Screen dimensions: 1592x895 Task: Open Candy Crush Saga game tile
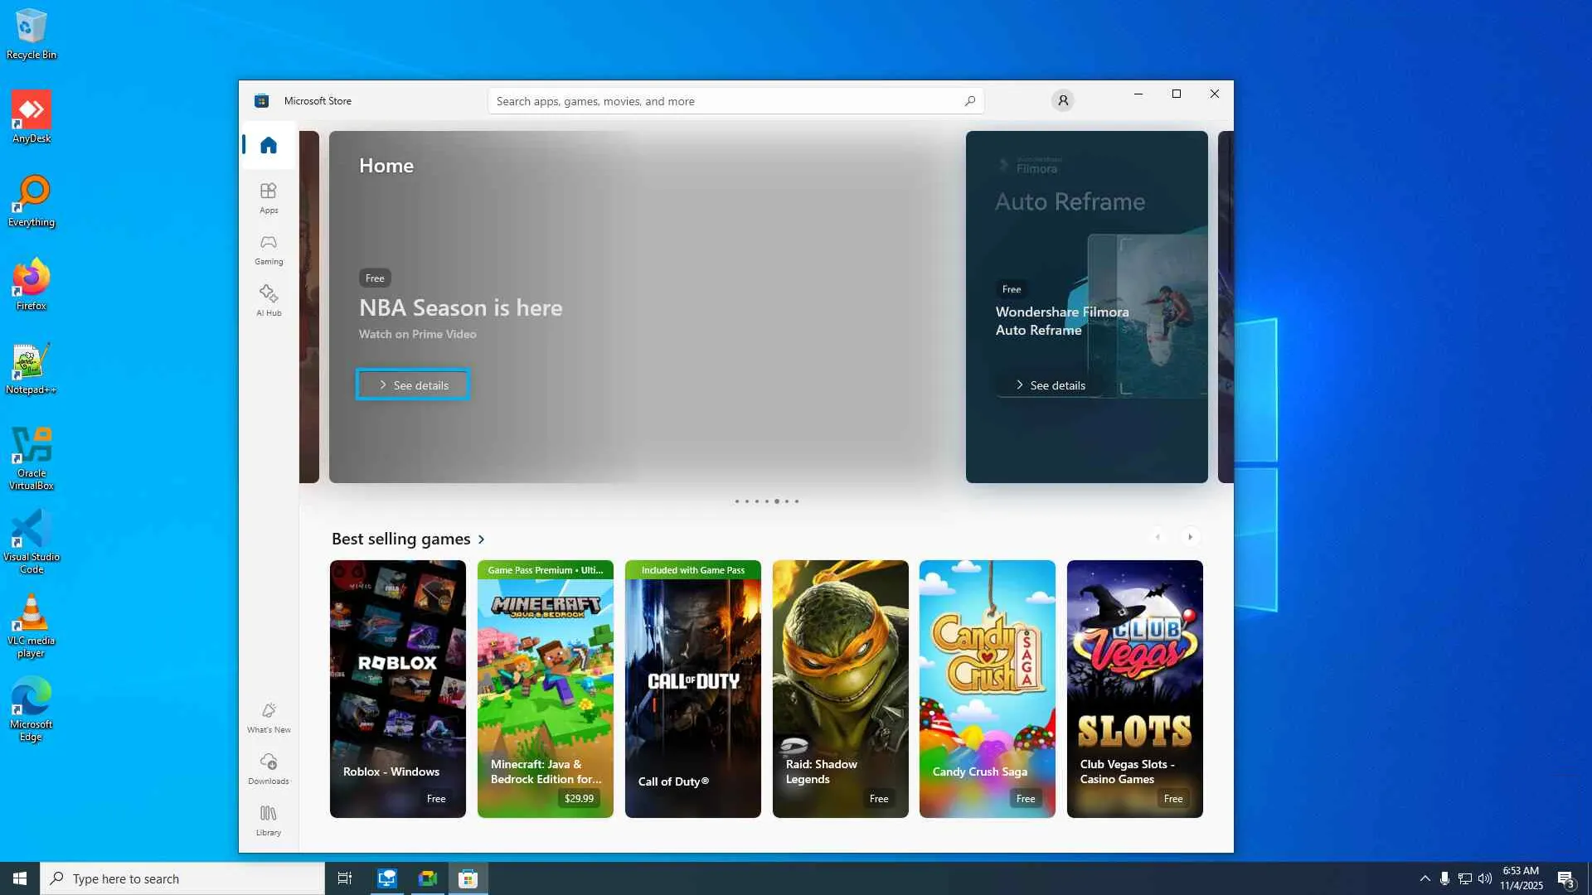(x=987, y=688)
